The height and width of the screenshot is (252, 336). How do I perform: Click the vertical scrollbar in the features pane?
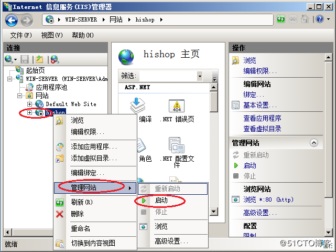213,147
